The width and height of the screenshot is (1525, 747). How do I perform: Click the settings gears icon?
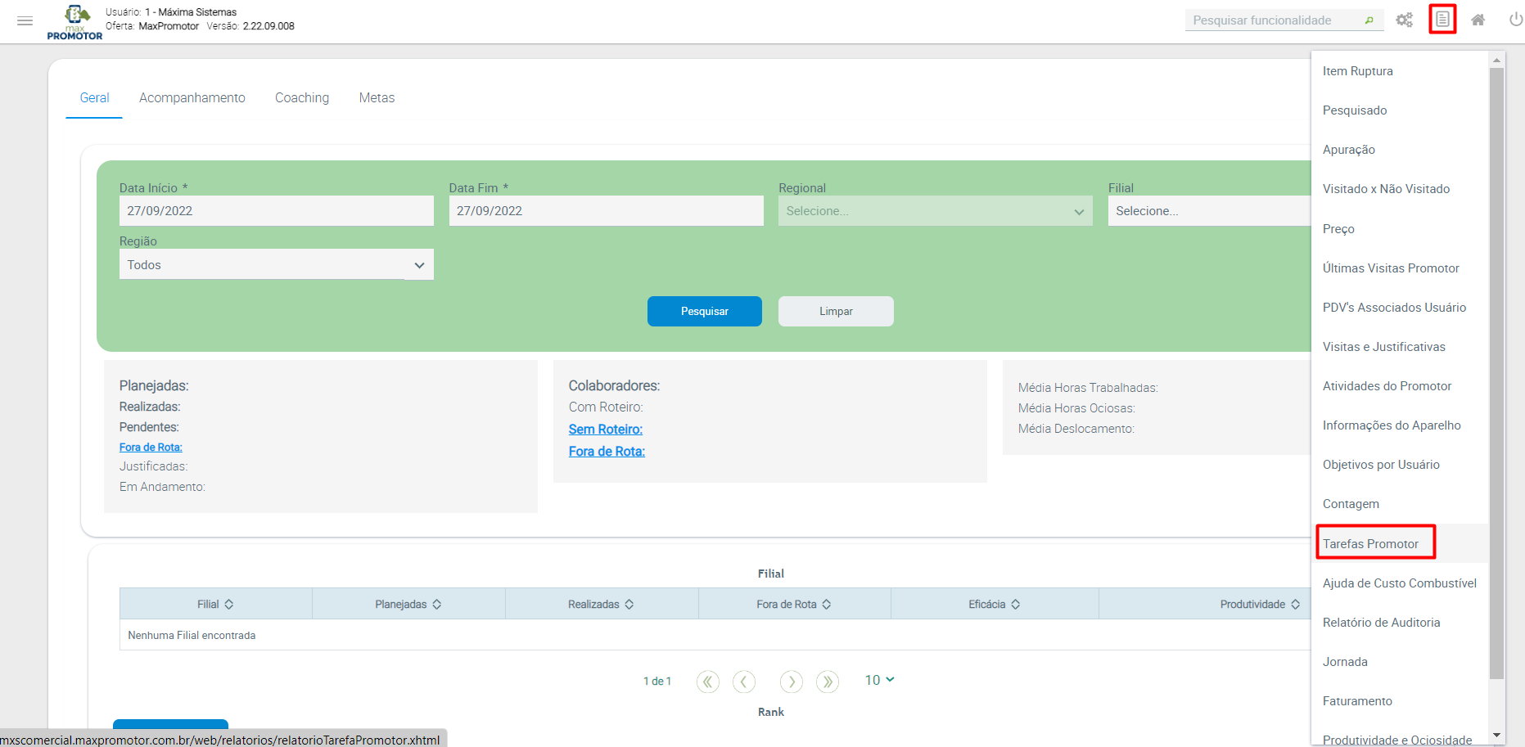(1404, 20)
